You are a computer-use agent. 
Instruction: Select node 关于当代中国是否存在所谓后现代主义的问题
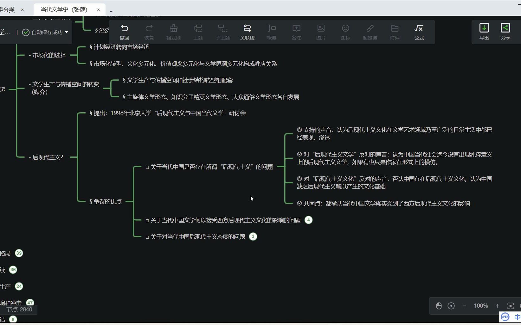(209, 167)
